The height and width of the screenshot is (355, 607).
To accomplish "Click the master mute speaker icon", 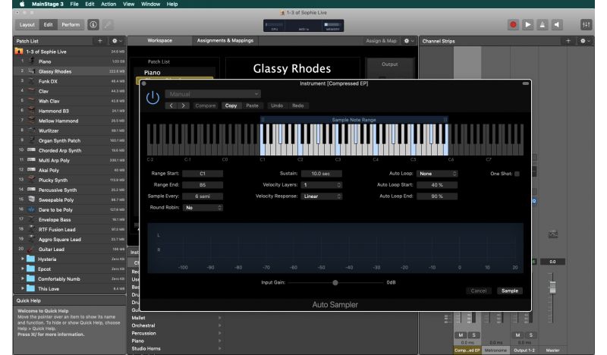I will point(557,25).
